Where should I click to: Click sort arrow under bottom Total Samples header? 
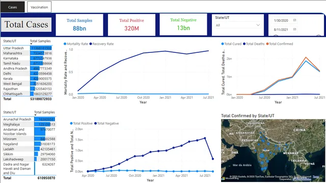pos(35,115)
